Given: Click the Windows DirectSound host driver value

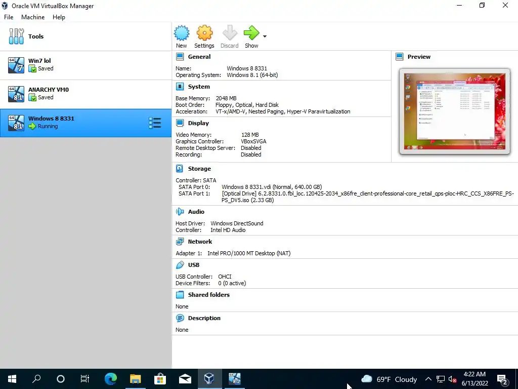Looking at the screenshot, I should [237, 223].
